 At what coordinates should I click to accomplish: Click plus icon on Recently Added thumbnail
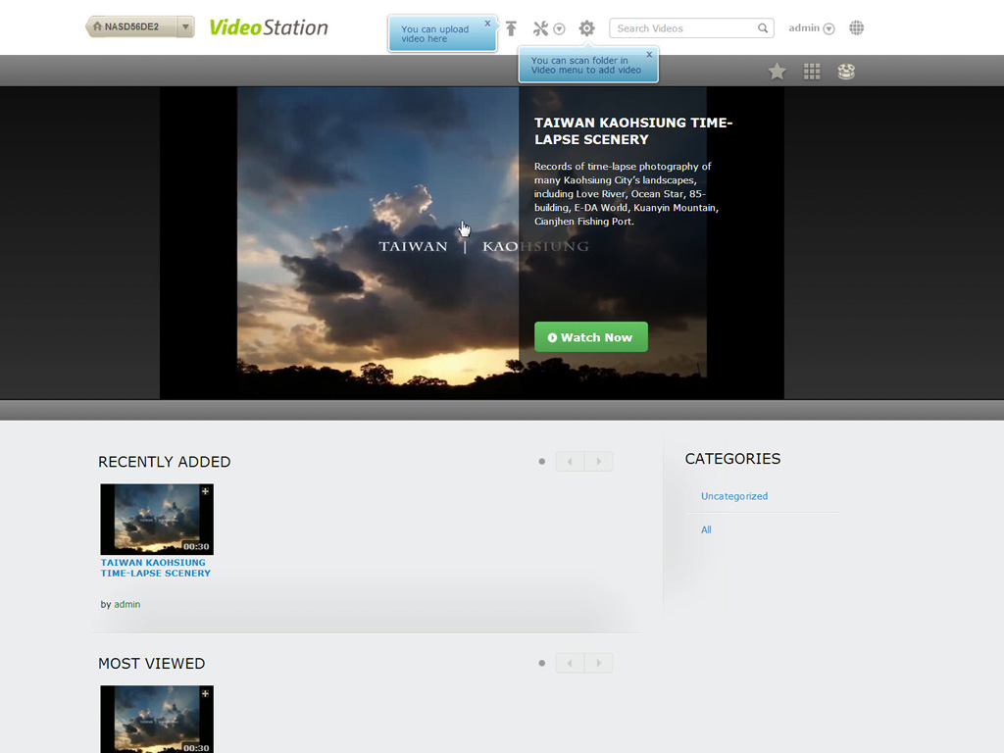(206, 491)
